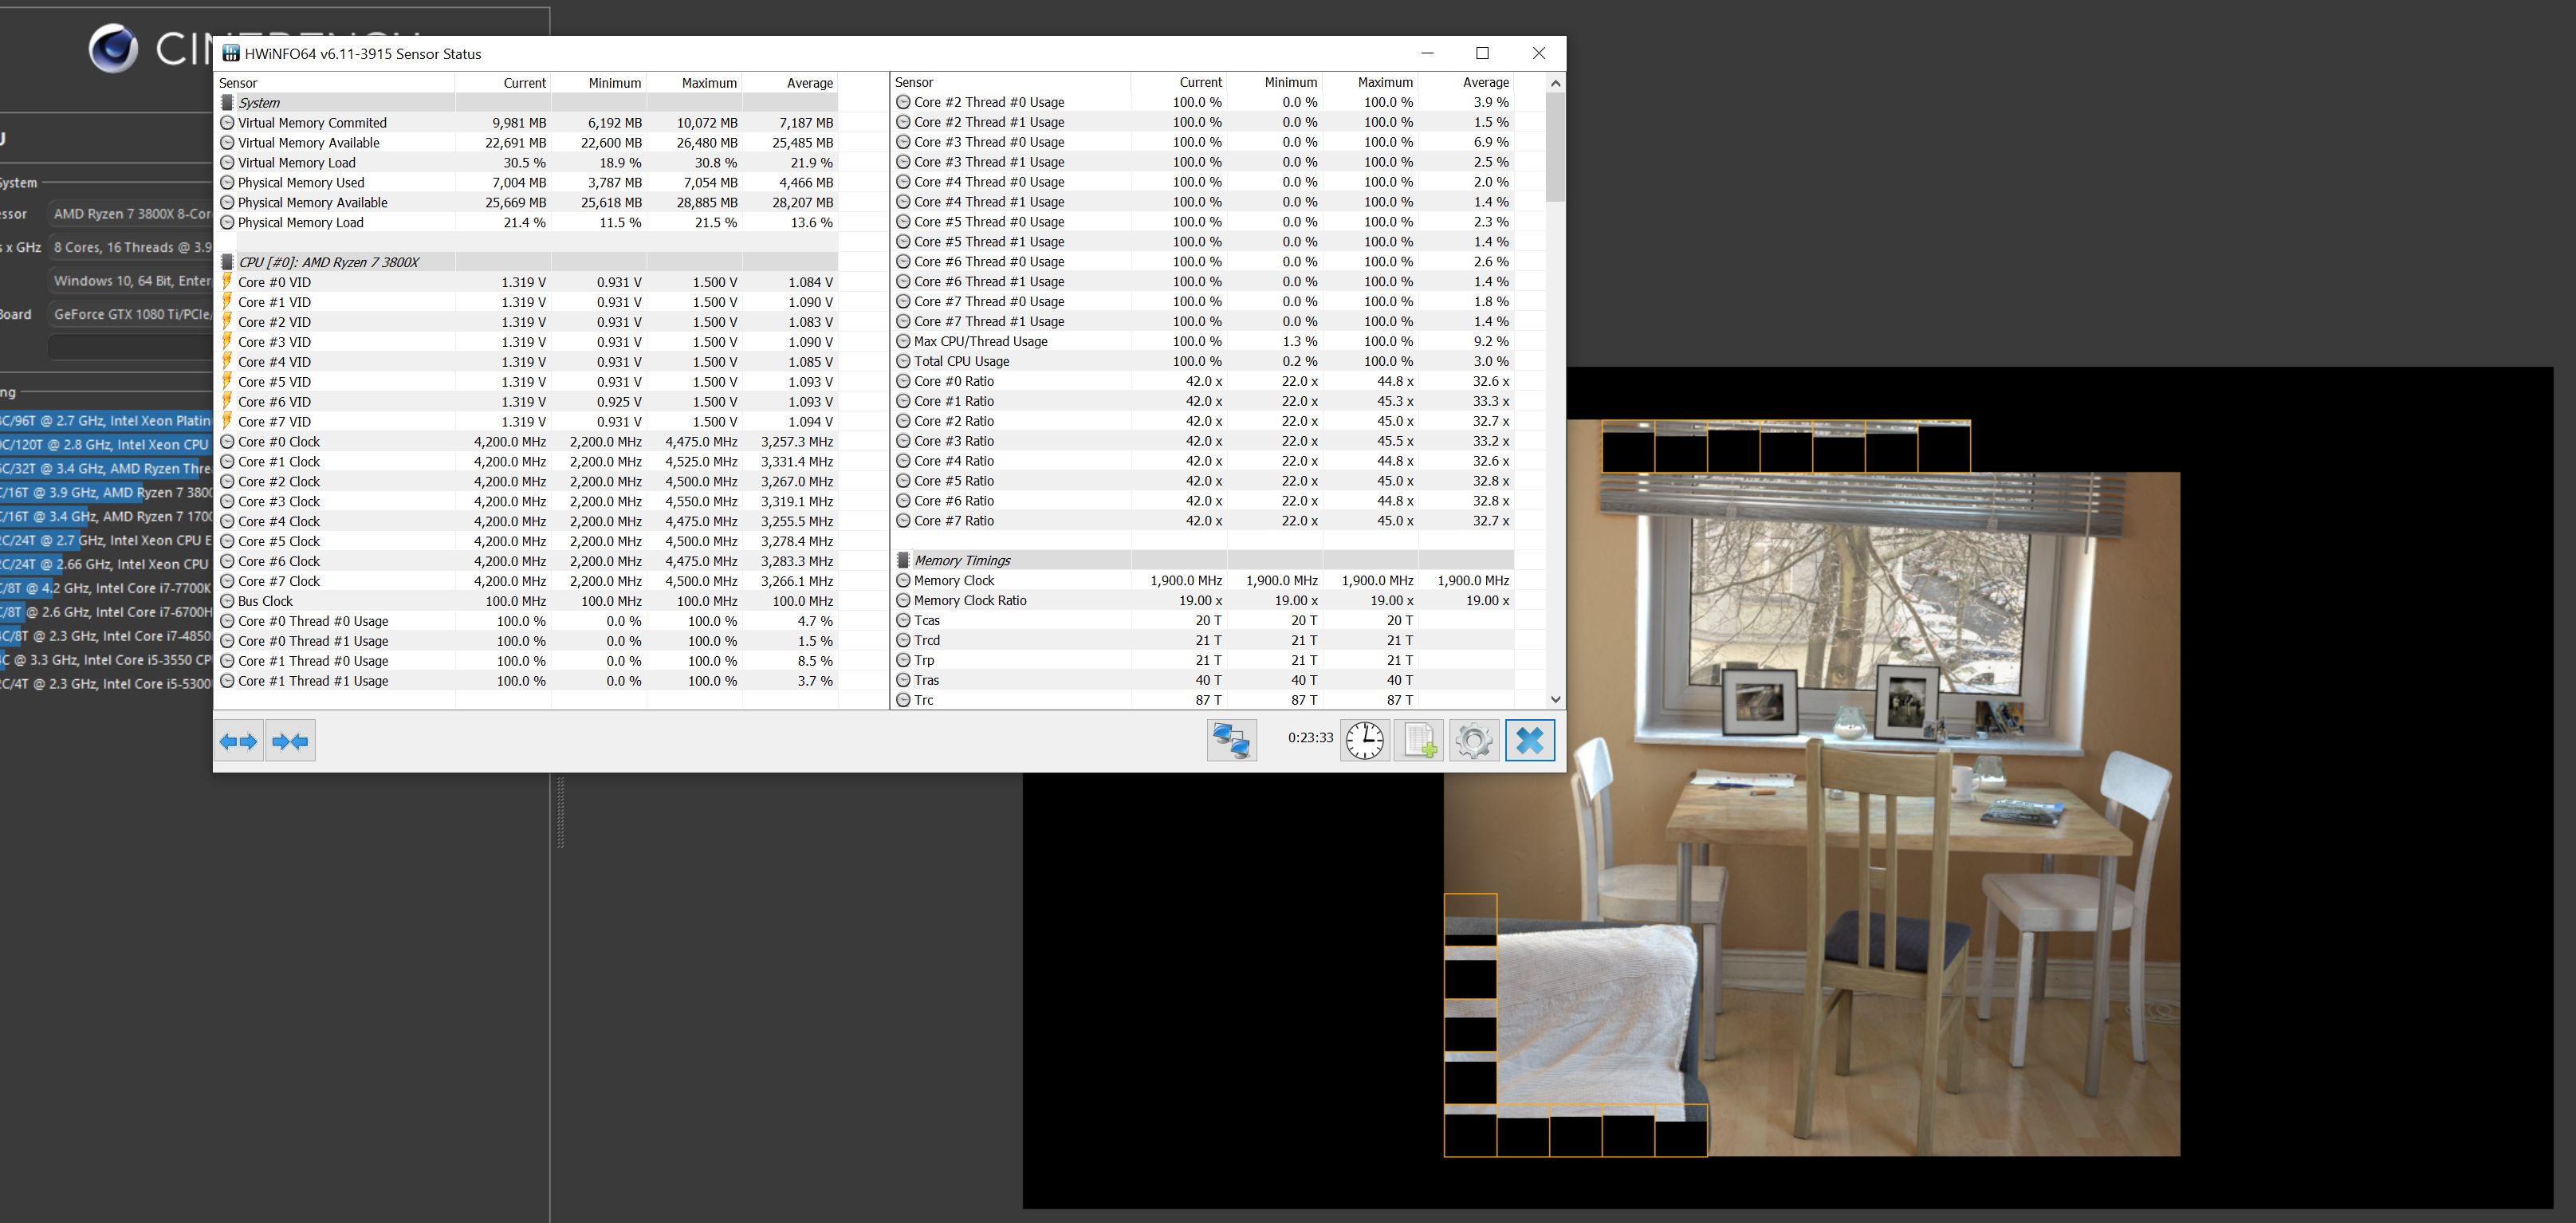The height and width of the screenshot is (1223, 2576).
Task: Maximize the HWiNFO64 Sensor Status window
Action: click(x=1482, y=53)
